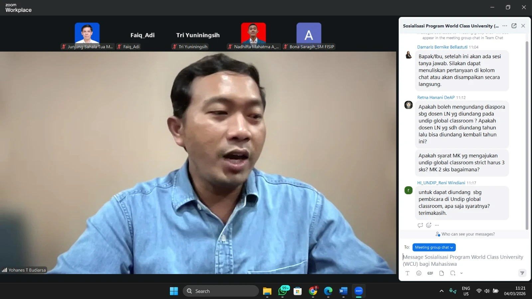Click the file attachment icon in chat
Viewport: 532px width, 299px height.
click(442, 273)
